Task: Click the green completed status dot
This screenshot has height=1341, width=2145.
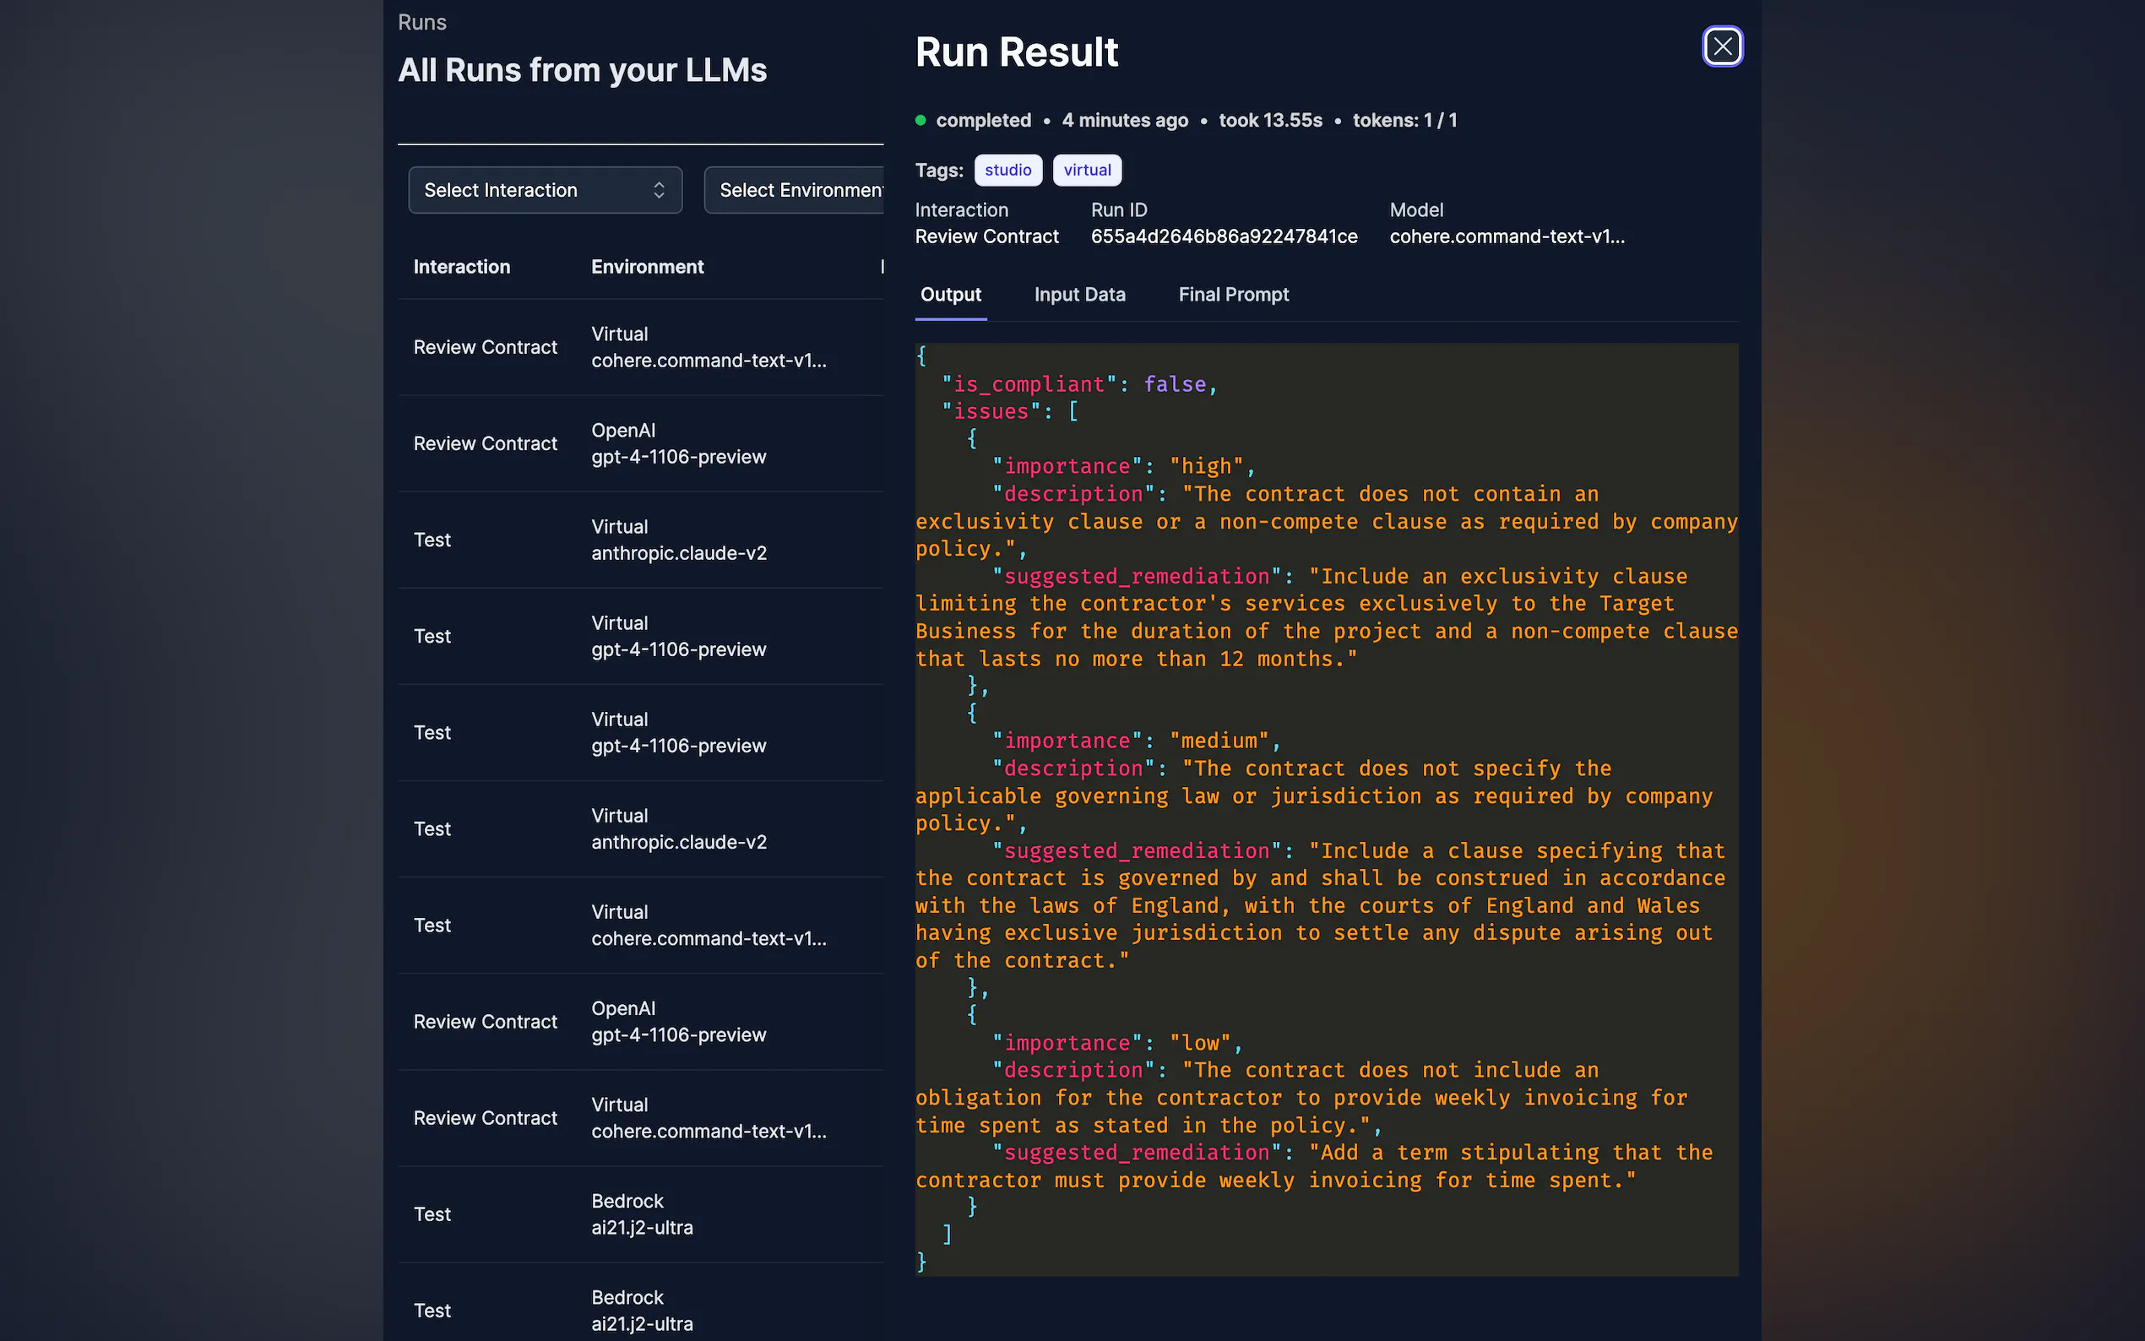Action: (x=920, y=121)
